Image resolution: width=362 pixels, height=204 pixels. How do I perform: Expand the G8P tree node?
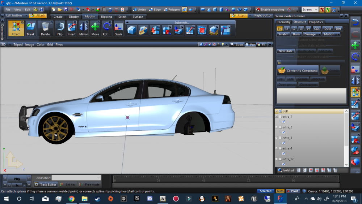277,111
